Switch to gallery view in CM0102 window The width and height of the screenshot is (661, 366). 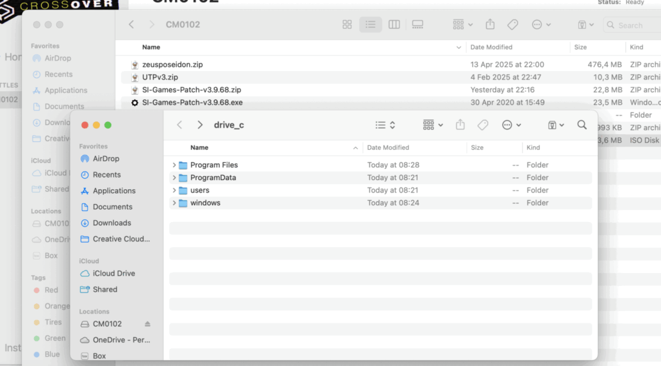click(x=418, y=25)
